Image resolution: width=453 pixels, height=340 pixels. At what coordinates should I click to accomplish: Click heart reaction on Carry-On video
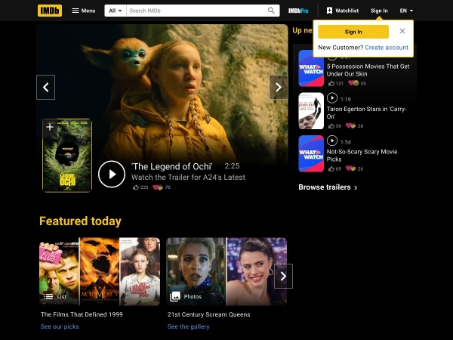(x=351, y=125)
